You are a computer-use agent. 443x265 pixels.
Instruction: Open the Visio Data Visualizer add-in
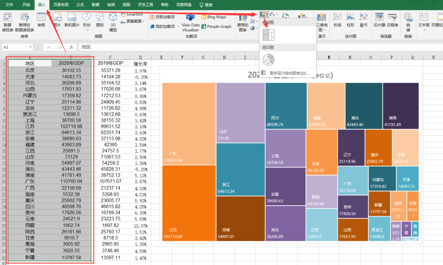tap(190, 22)
